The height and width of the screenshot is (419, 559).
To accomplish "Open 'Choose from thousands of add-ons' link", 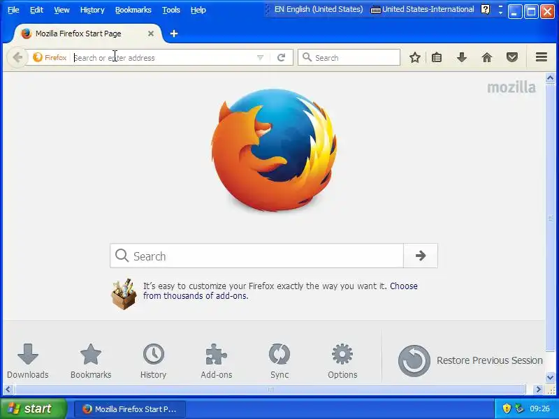I will (280, 291).
